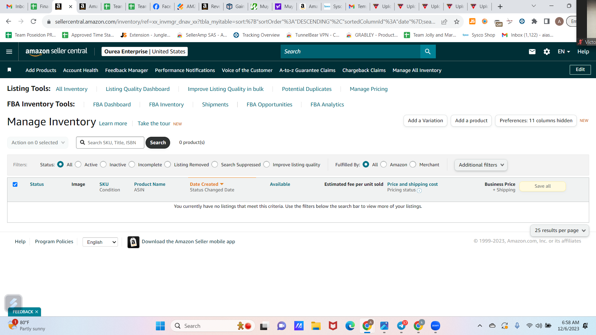
Task: Open the 25 results per page dropdown
Action: point(559,230)
